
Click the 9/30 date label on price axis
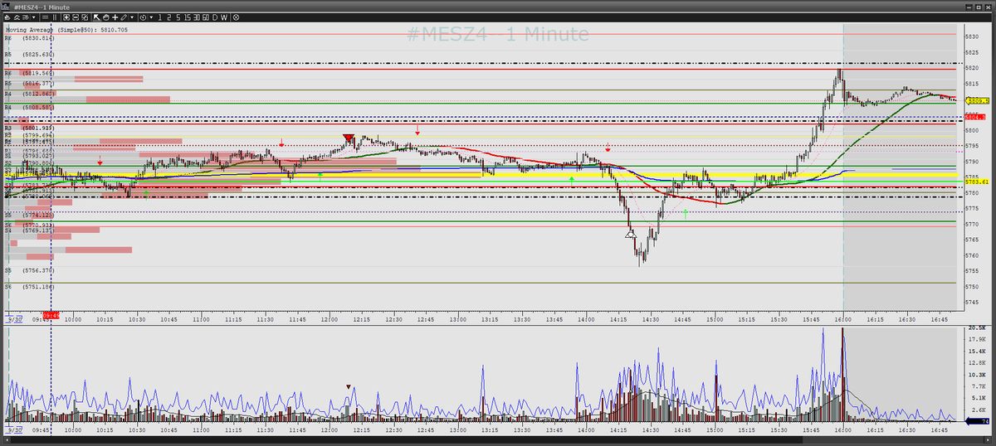[x=14, y=319]
